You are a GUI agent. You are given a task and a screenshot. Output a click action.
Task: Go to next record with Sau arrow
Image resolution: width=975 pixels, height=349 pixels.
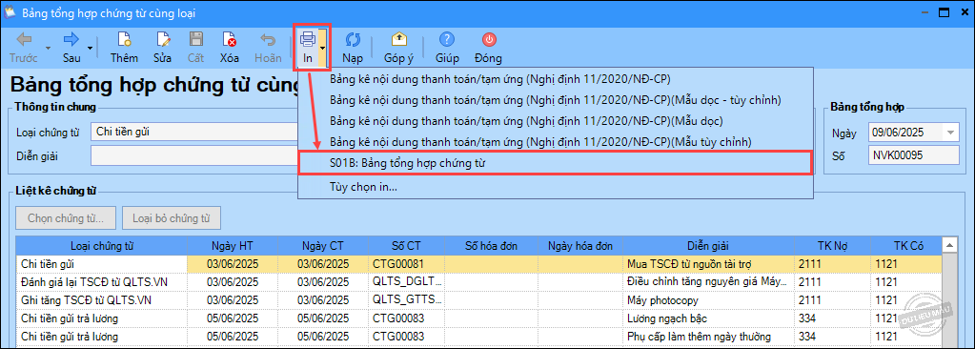[x=71, y=40]
